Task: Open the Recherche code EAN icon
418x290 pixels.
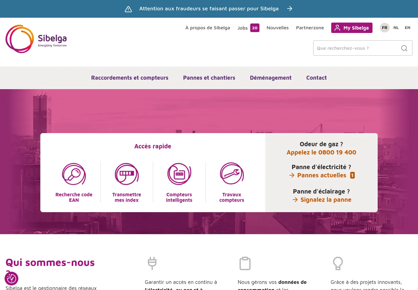Action: coord(74,174)
